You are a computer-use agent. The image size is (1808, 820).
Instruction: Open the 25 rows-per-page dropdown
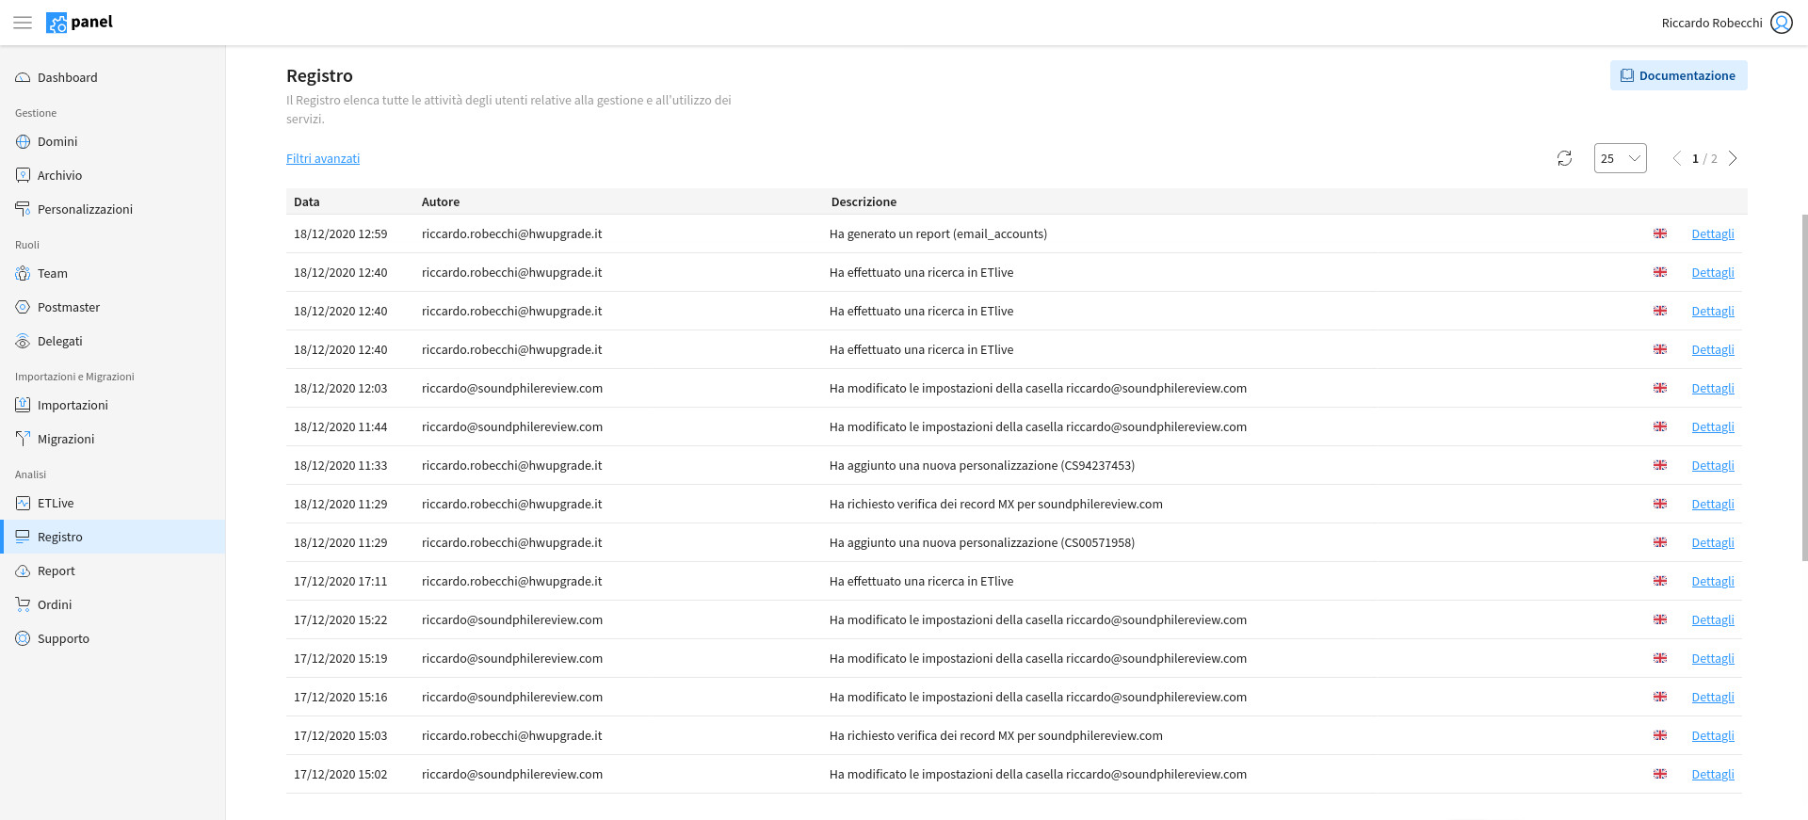click(1620, 158)
